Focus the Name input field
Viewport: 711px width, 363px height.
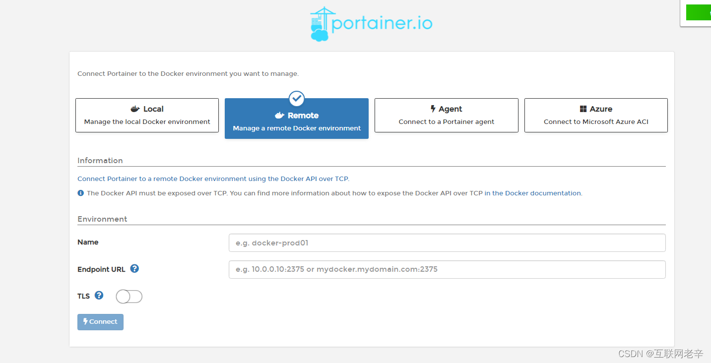pyautogui.click(x=447, y=243)
